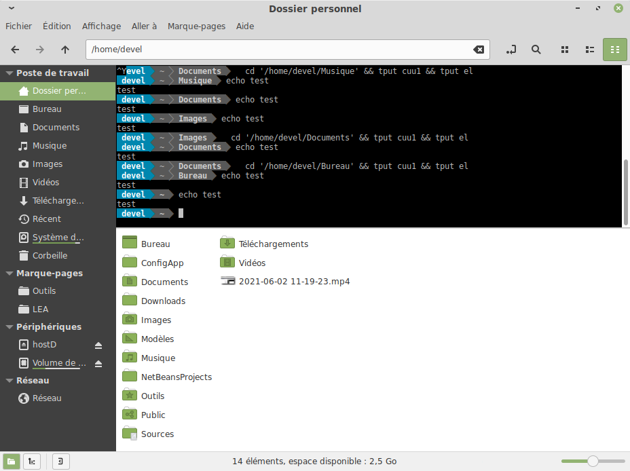Open the Marque-pages menu
Image resolution: width=630 pixels, height=471 pixels.
(196, 26)
